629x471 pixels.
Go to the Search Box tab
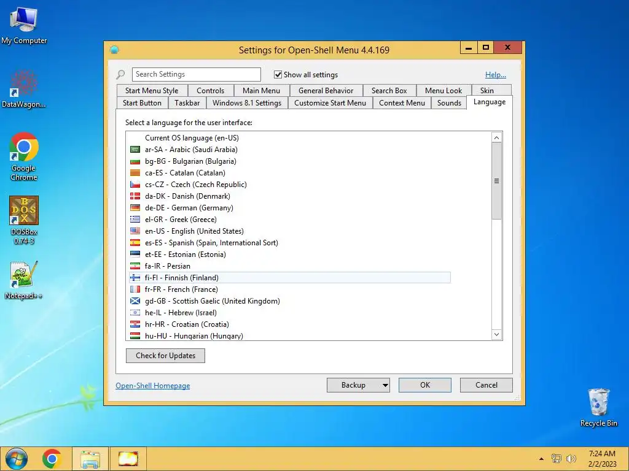point(389,91)
